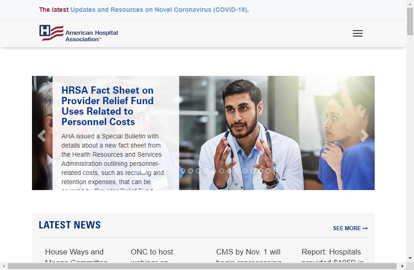Go to previous carousel slide arrow
This screenshot has width=414, height=270.
pos(42,136)
